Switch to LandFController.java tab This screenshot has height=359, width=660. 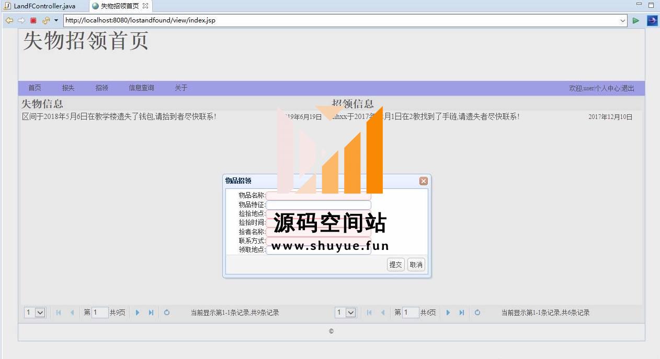[x=44, y=6]
